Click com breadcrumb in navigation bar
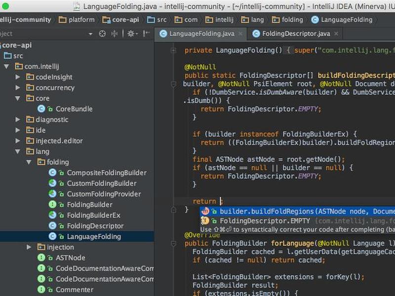Screen dimensions: 395x296 pos(186,20)
